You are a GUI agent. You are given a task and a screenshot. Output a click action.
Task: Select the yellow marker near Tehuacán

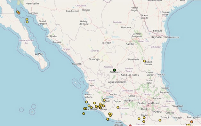coord(160,120)
